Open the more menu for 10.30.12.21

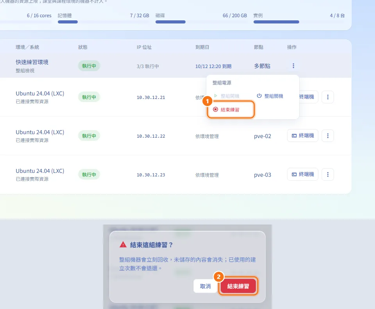pos(328,97)
